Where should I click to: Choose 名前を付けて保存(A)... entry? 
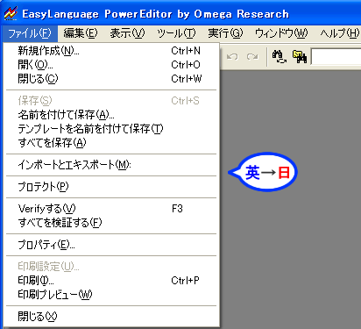click(111, 115)
